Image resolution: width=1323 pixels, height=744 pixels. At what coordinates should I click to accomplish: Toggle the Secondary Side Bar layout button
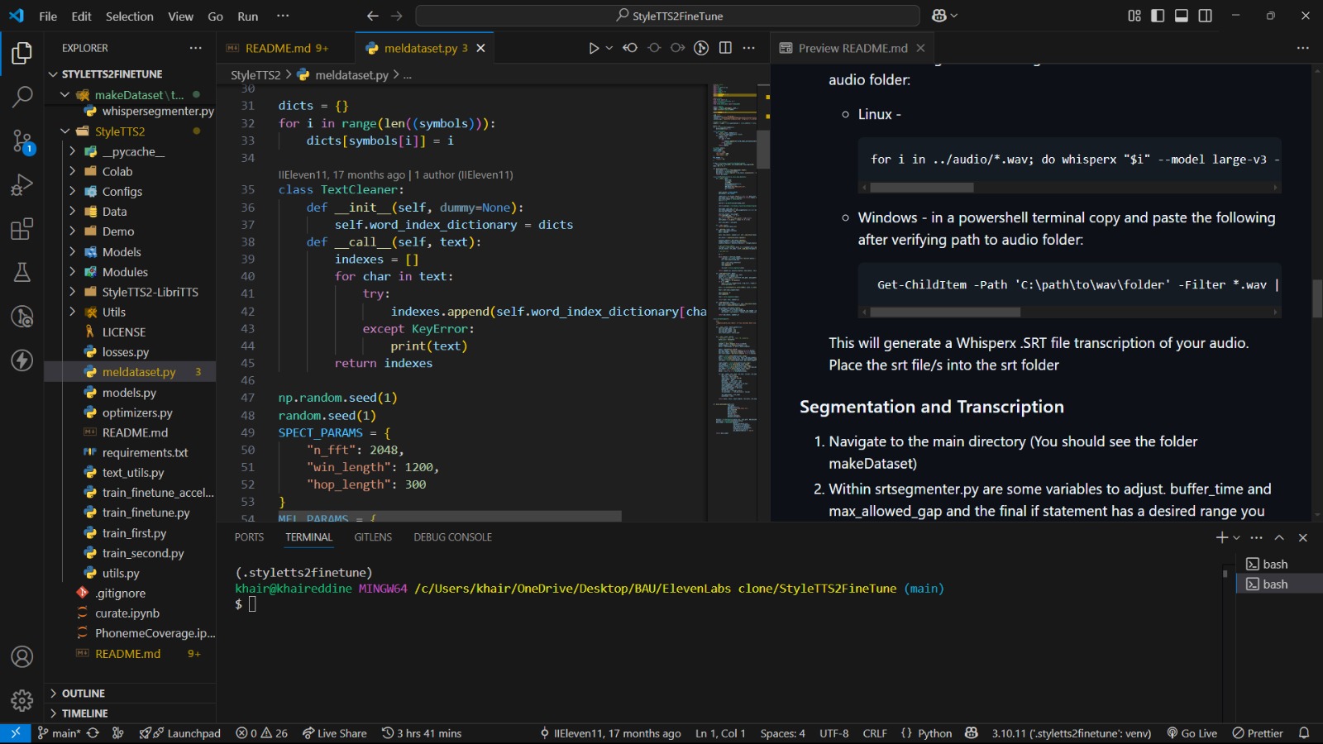tap(1206, 16)
